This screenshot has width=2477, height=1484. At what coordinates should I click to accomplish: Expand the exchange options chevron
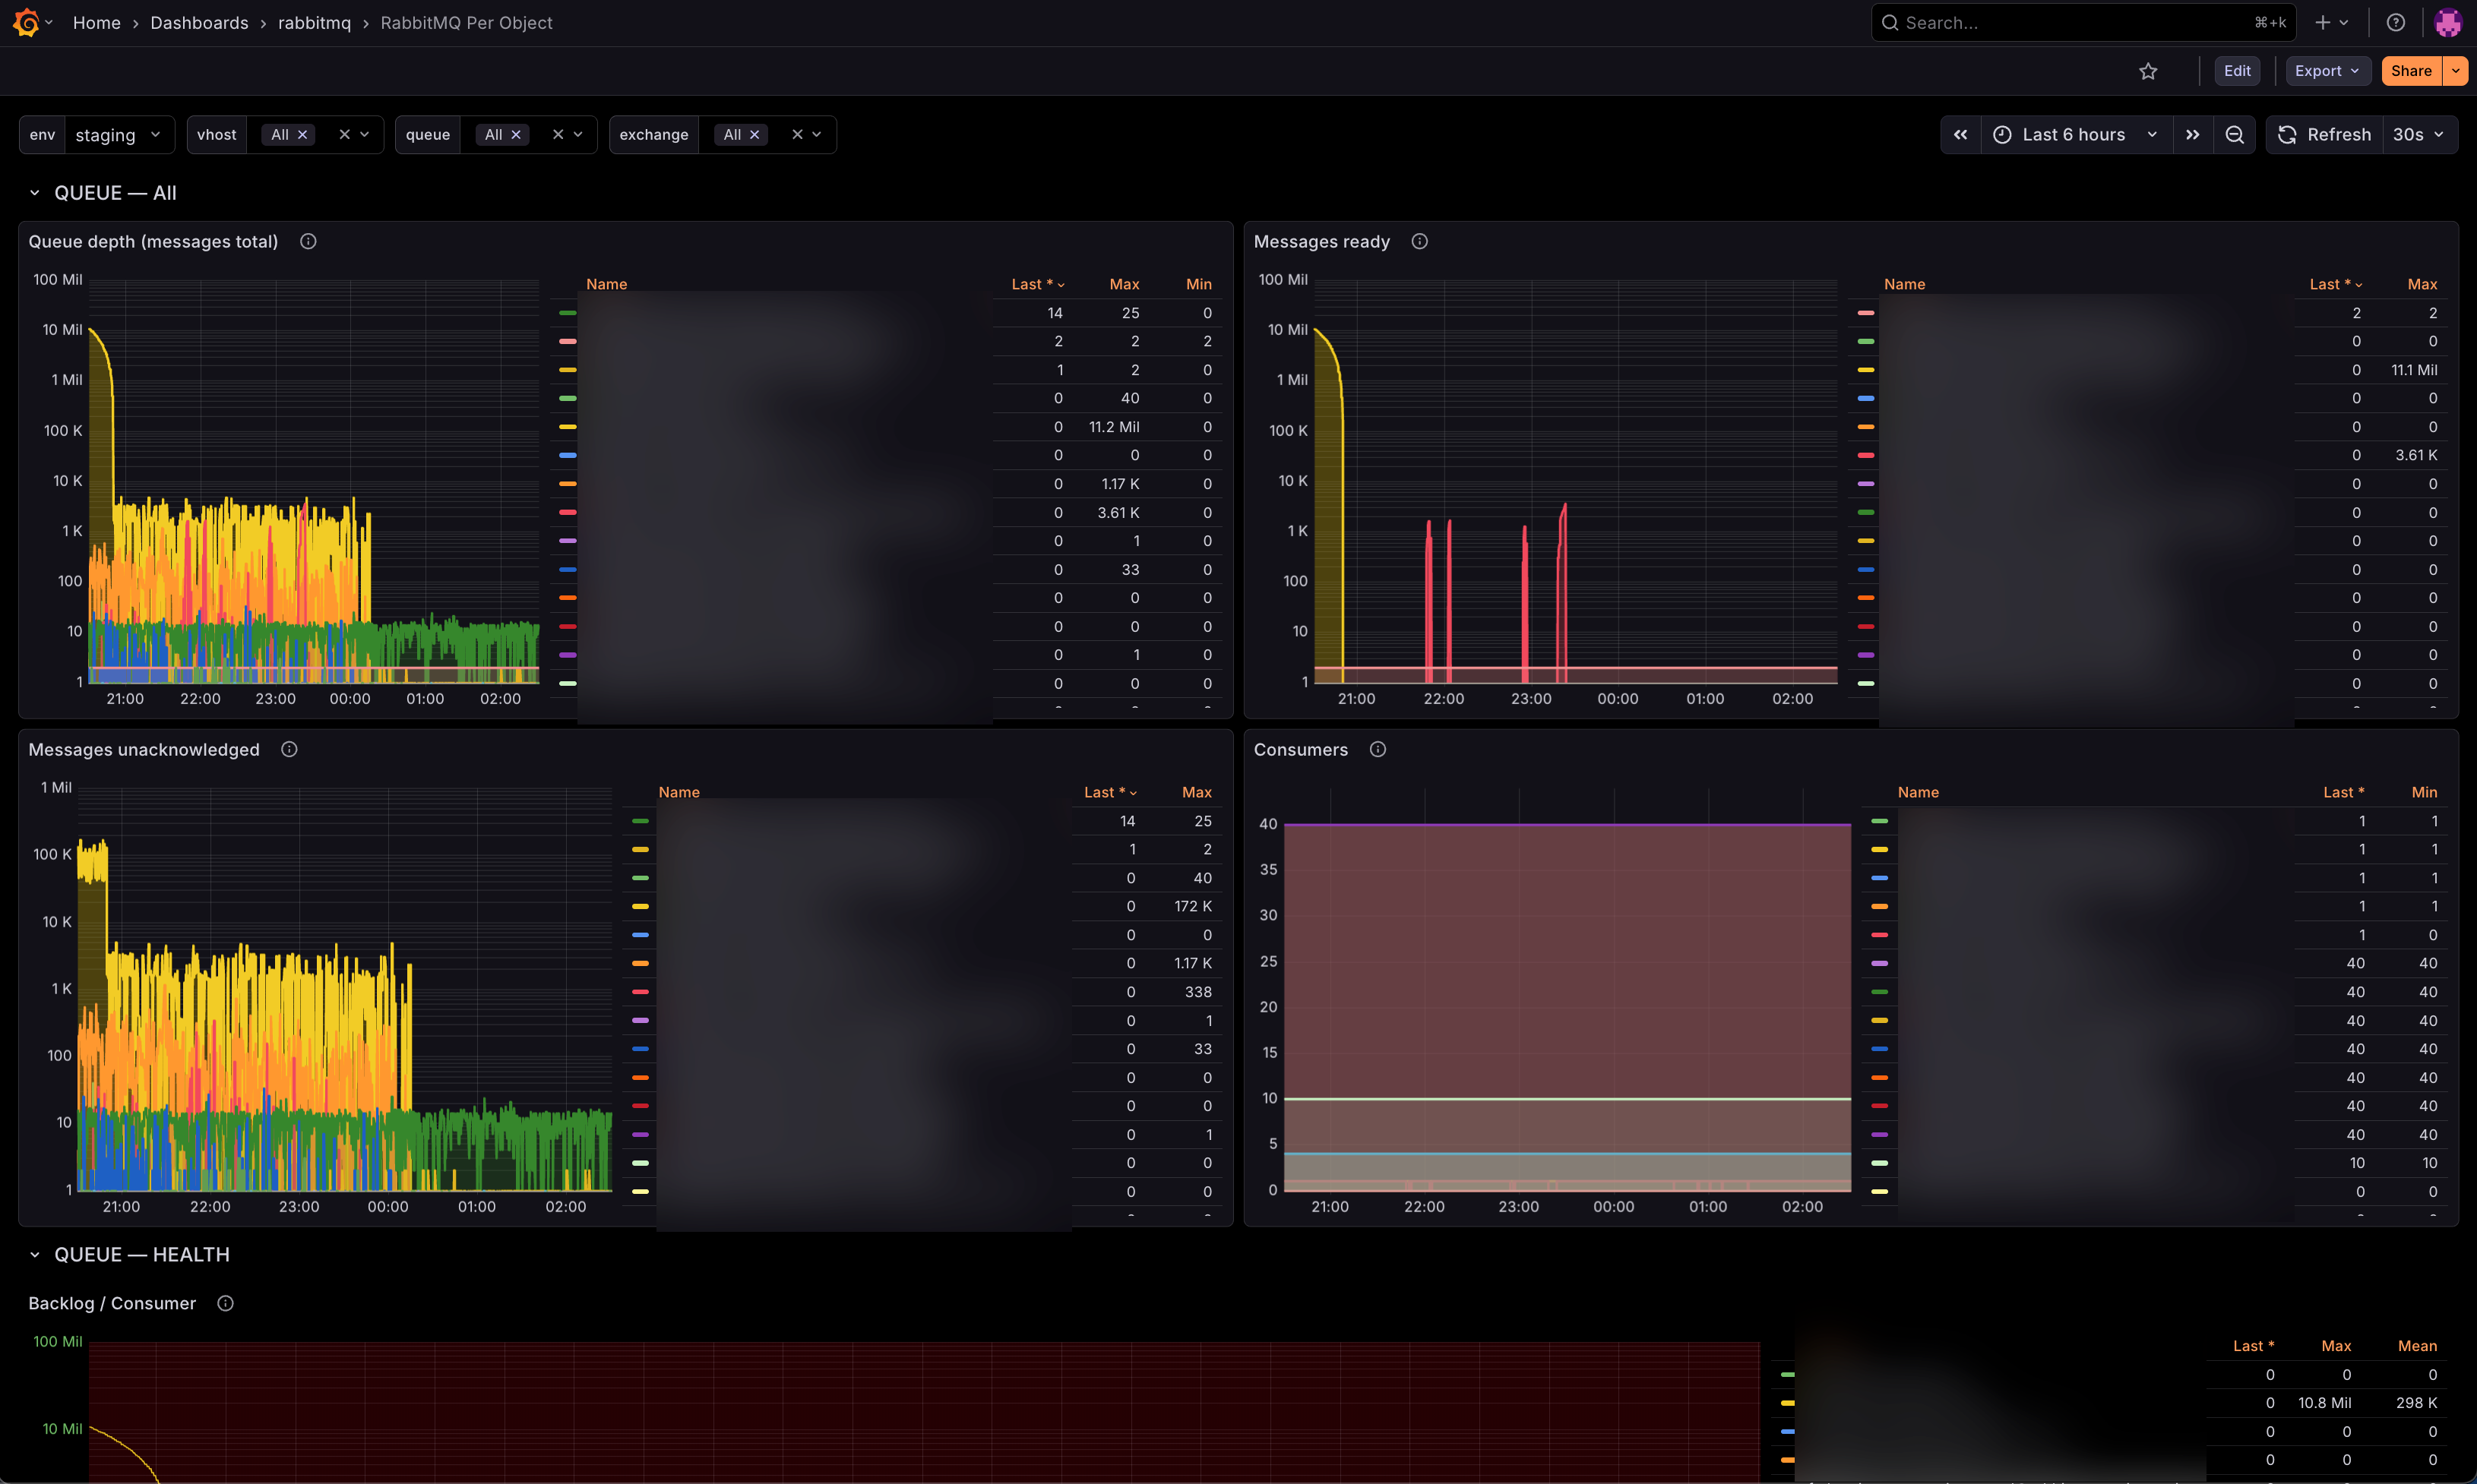point(818,135)
